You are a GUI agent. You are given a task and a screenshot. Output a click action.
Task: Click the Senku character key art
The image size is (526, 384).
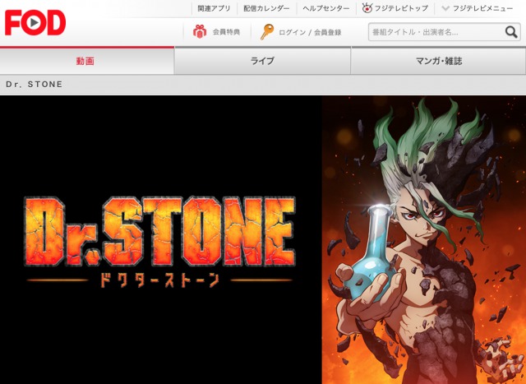[424, 240]
